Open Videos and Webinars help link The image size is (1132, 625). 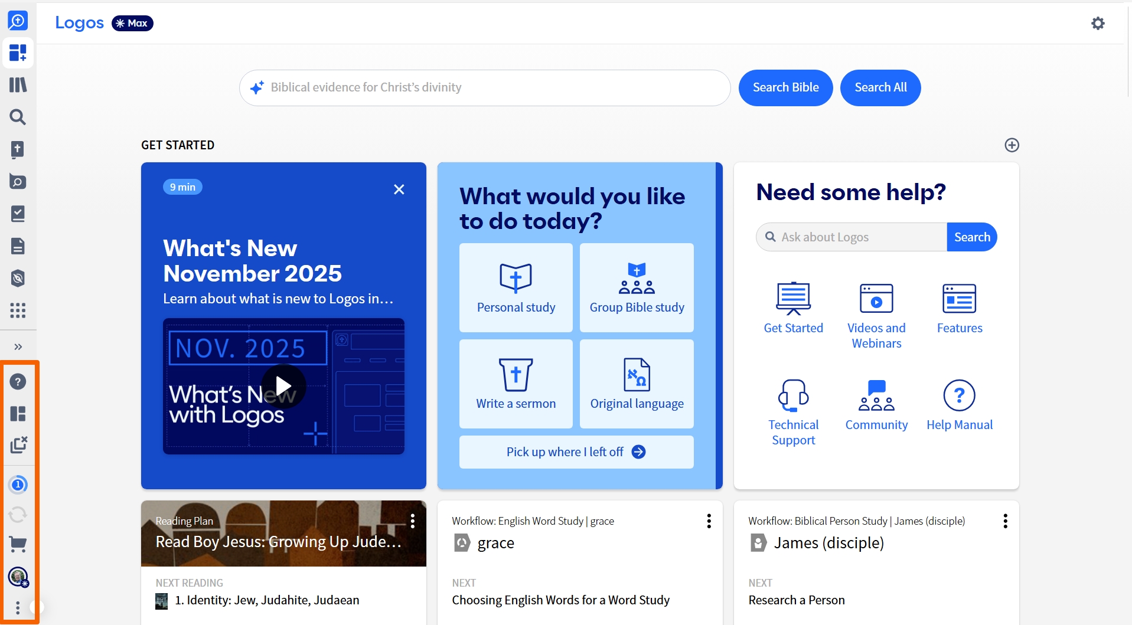(x=876, y=316)
